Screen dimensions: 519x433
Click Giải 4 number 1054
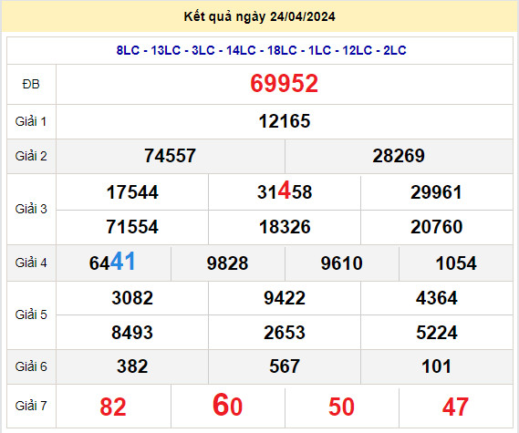456,263
